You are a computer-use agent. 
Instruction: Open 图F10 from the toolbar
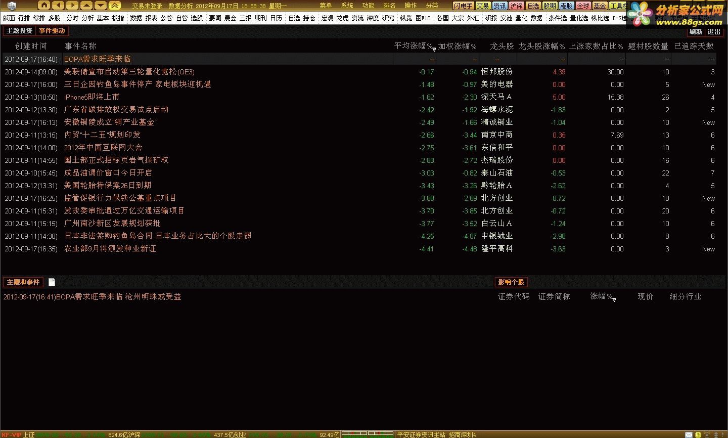click(423, 18)
